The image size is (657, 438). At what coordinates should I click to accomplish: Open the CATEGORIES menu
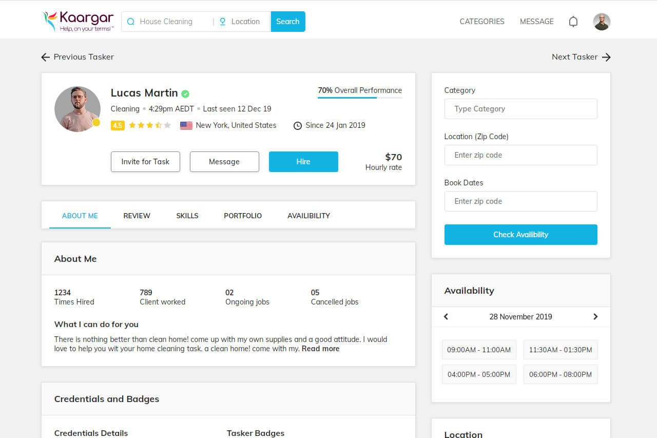point(481,22)
